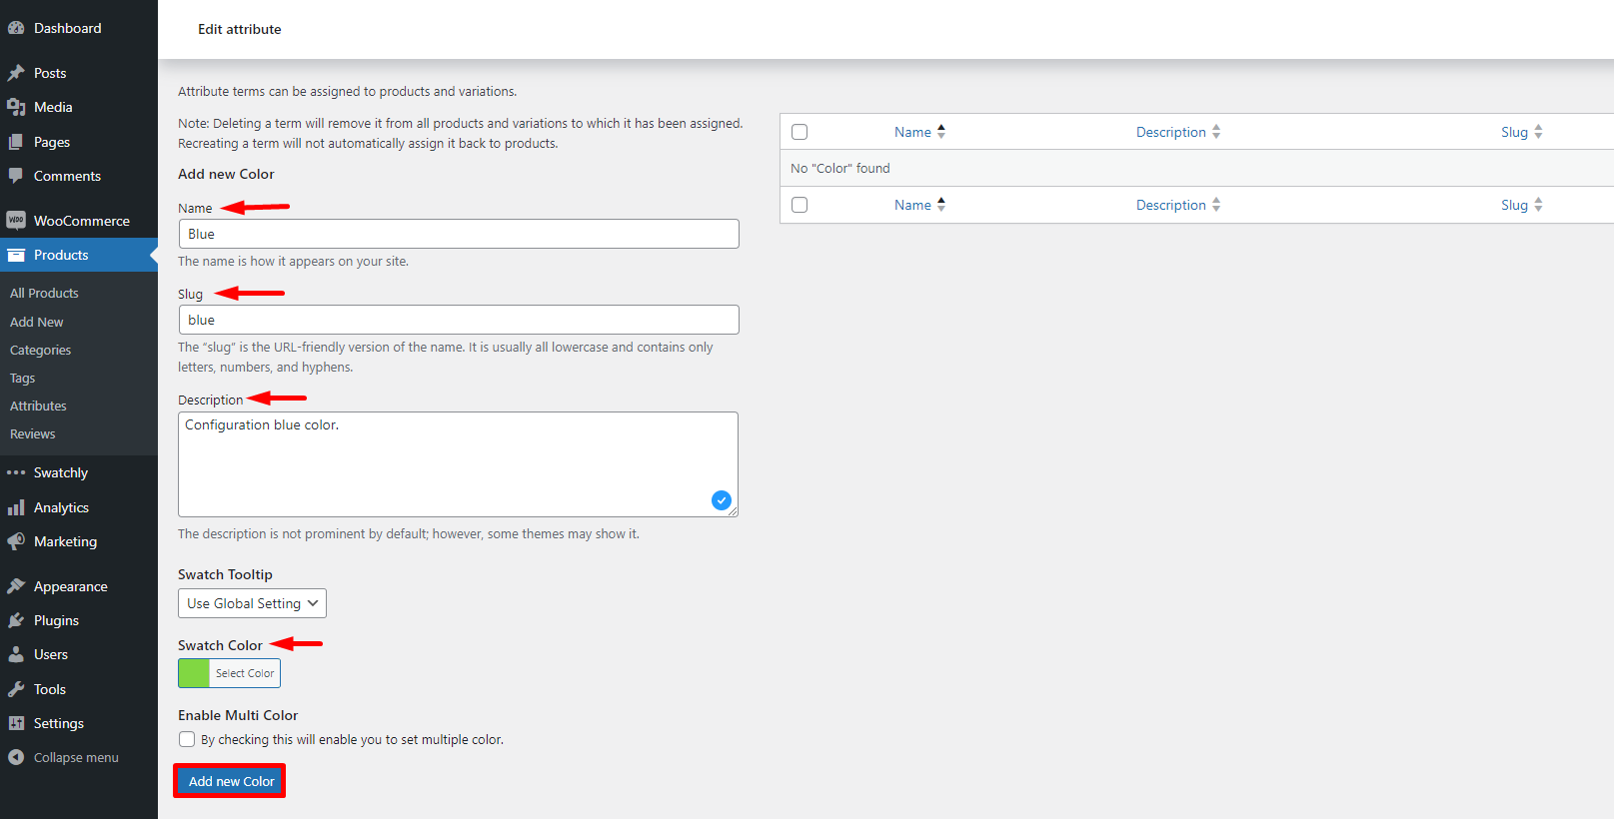This screenshot has height=819, width=1614.
Task: Click the Posts pushpin icon
Action: [16, 73]
